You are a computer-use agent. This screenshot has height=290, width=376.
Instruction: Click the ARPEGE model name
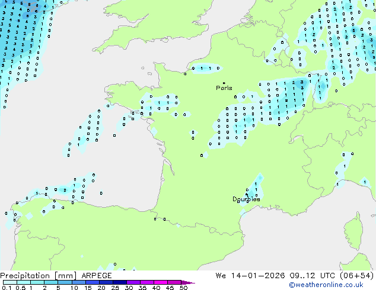[97, 276]
